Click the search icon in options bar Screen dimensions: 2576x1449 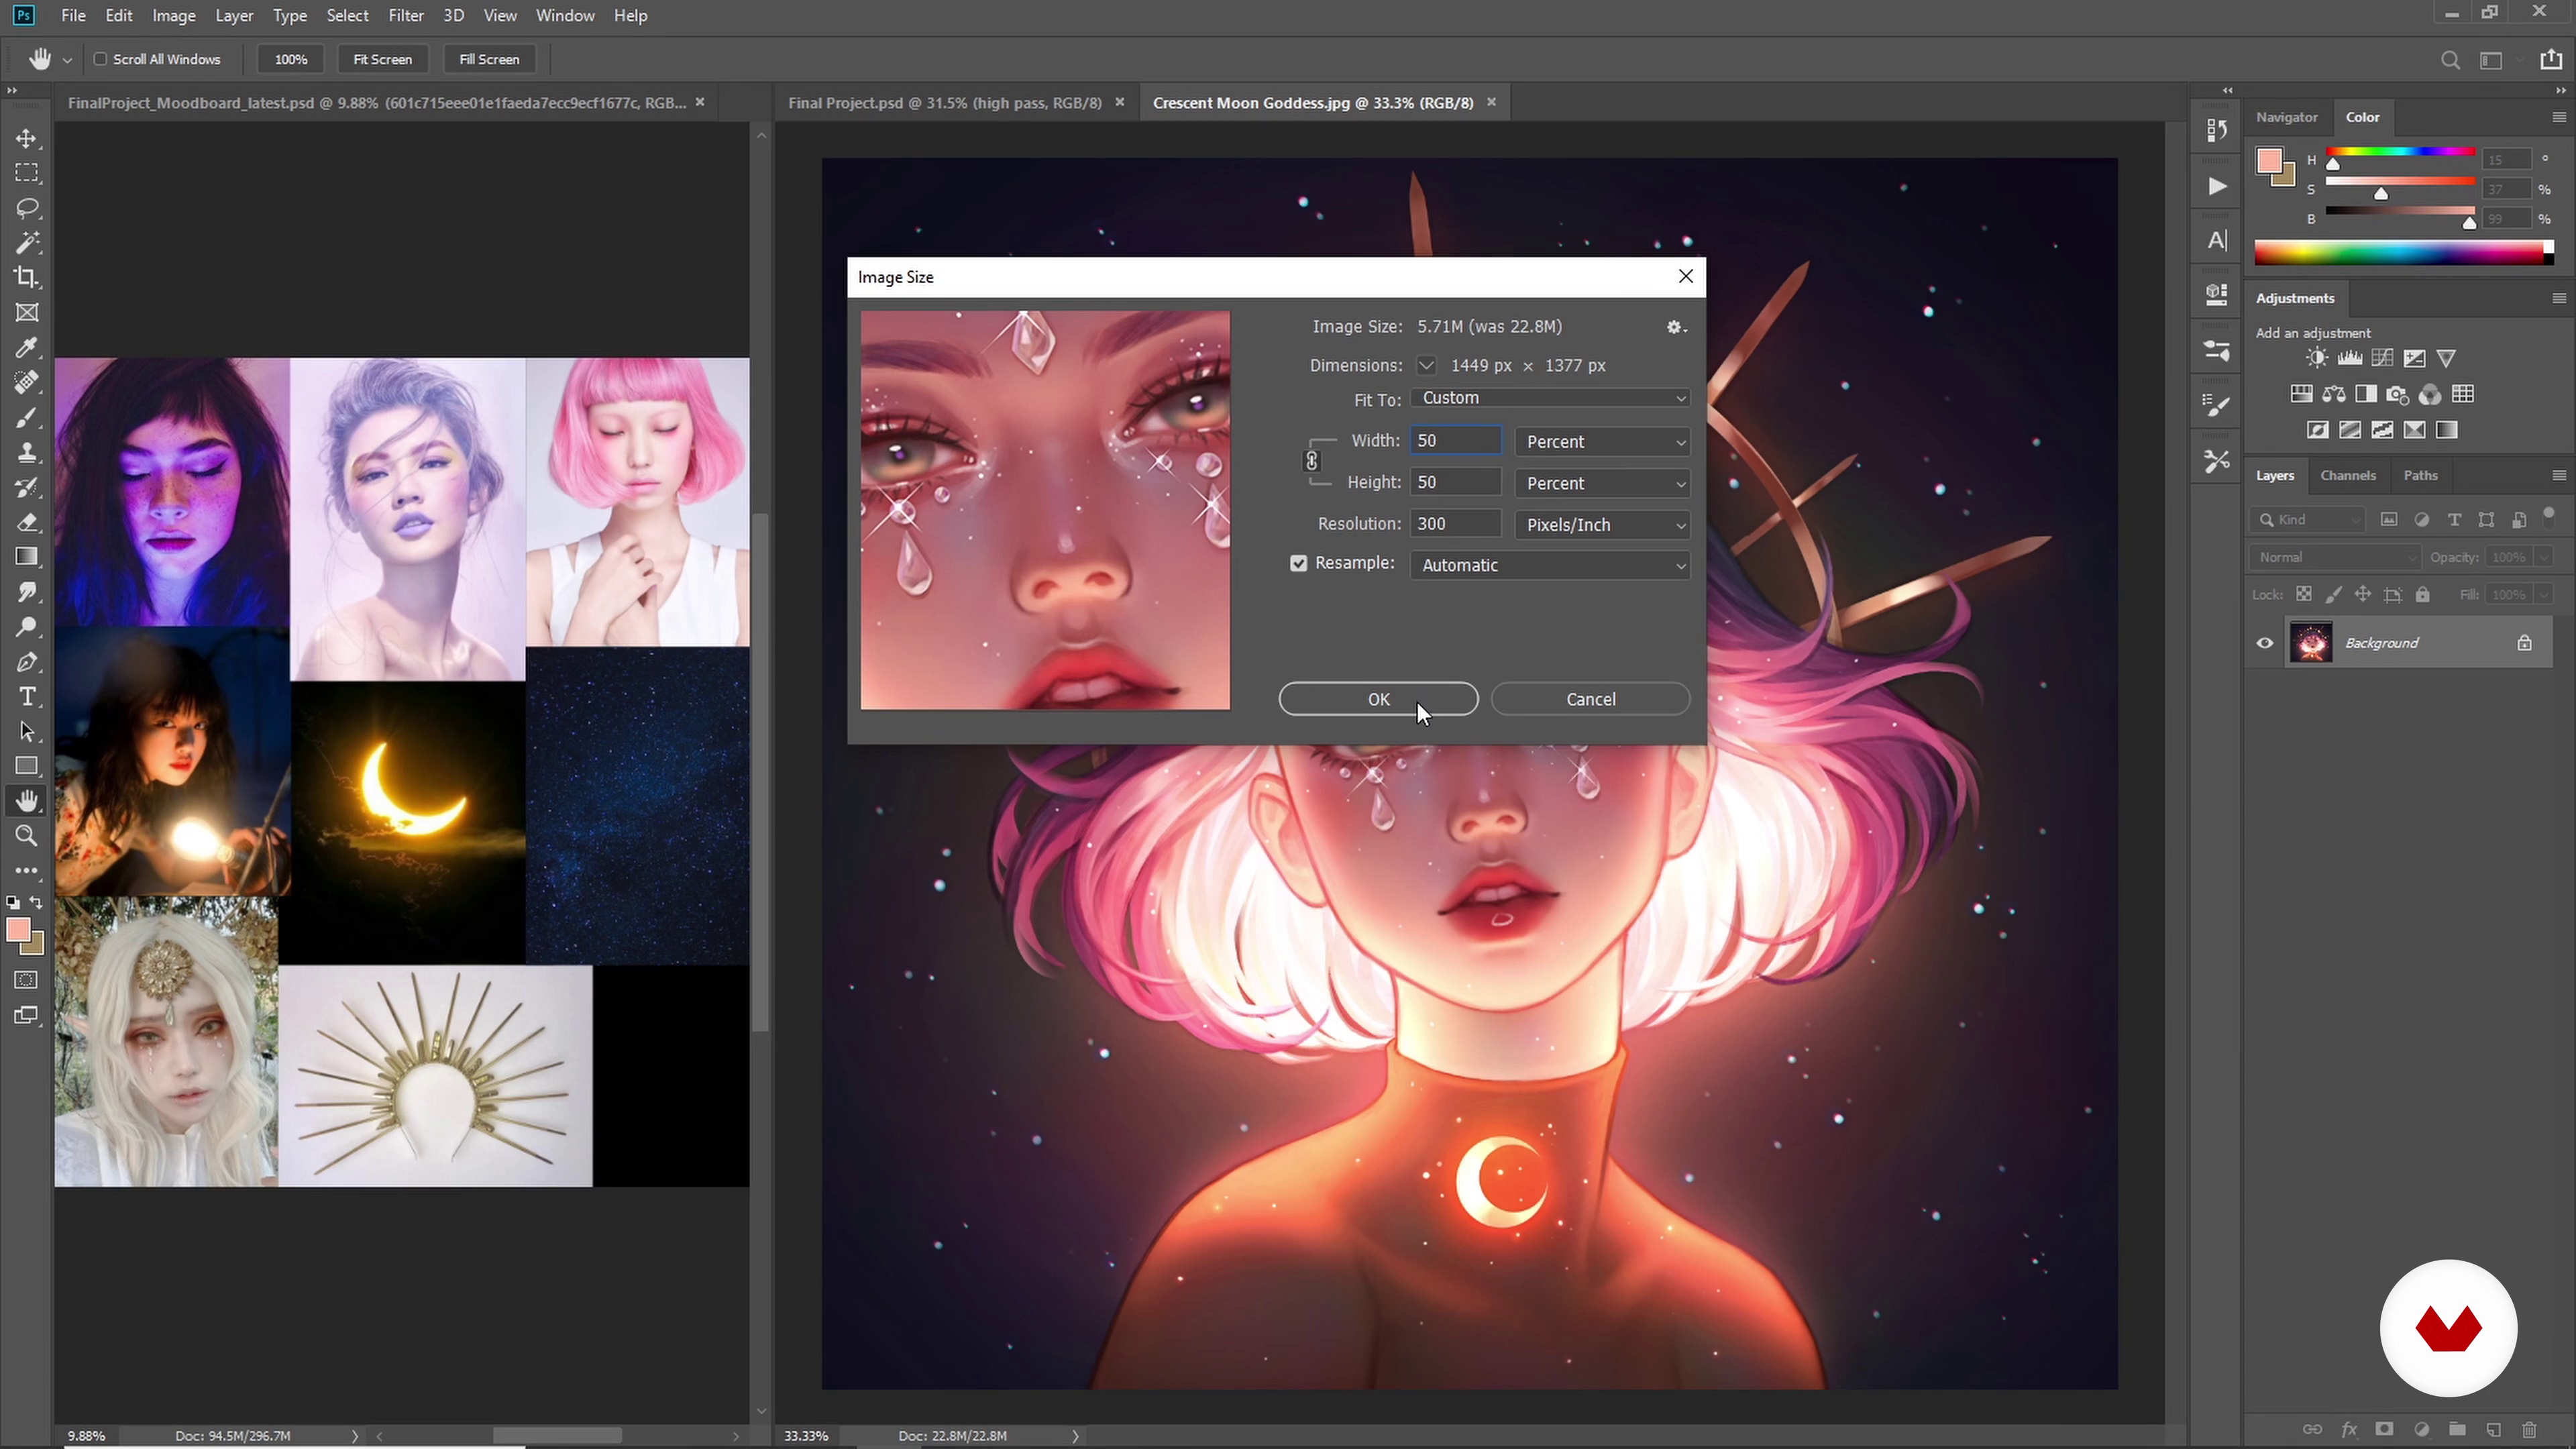point(2450,60)
